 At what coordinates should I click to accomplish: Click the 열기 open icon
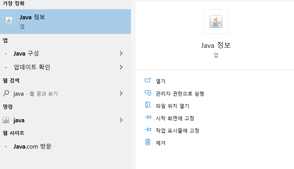[x=148, y=80]
